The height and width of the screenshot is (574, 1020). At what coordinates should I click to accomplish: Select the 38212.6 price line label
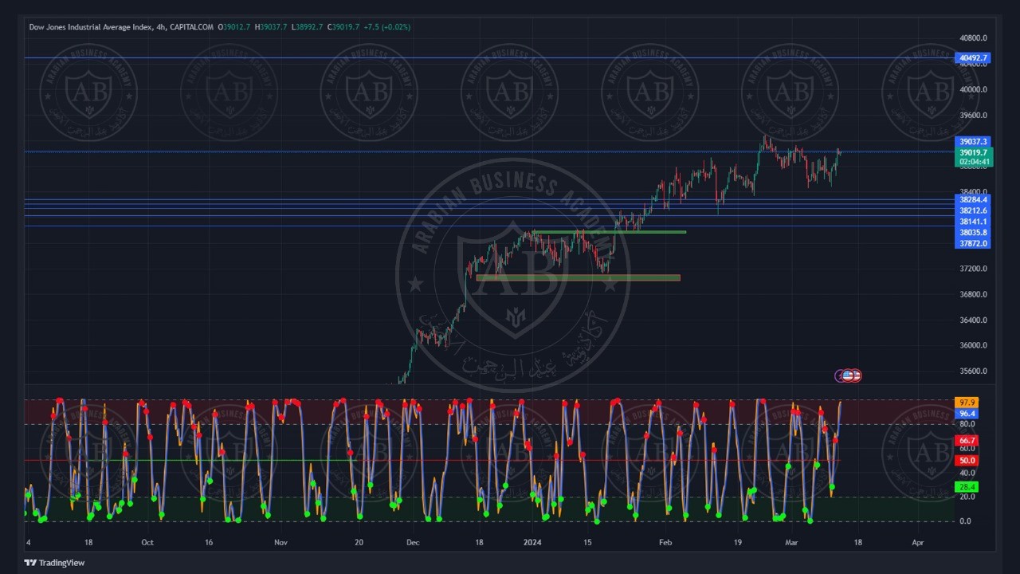[973, 211]
